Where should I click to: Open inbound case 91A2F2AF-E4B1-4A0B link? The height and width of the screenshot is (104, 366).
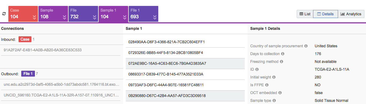click(x=42, y=50)
